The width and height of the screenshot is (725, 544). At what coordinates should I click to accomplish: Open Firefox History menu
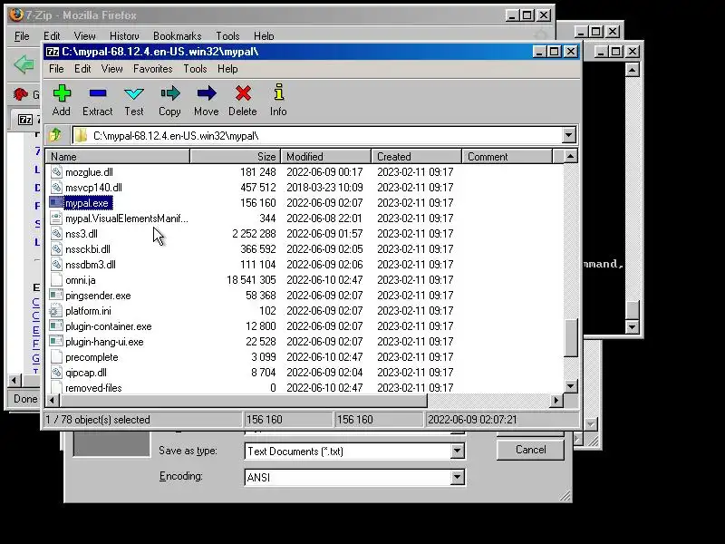click(124, 36)
